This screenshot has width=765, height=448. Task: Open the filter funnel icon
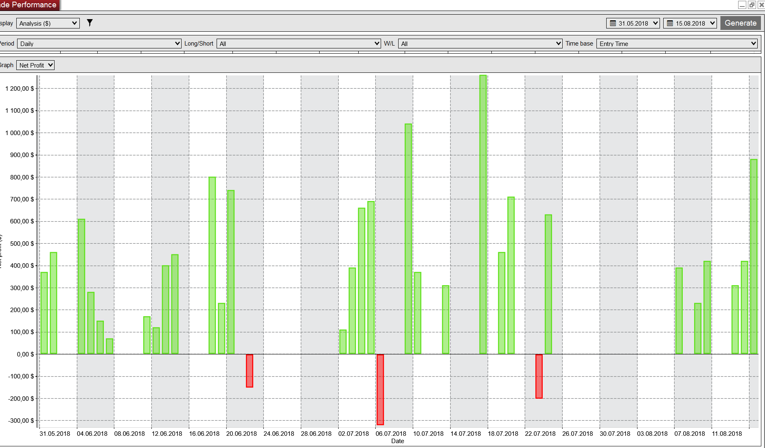coord(90,23)
